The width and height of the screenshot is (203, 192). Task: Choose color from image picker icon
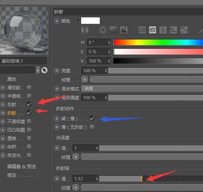(124, 30)
